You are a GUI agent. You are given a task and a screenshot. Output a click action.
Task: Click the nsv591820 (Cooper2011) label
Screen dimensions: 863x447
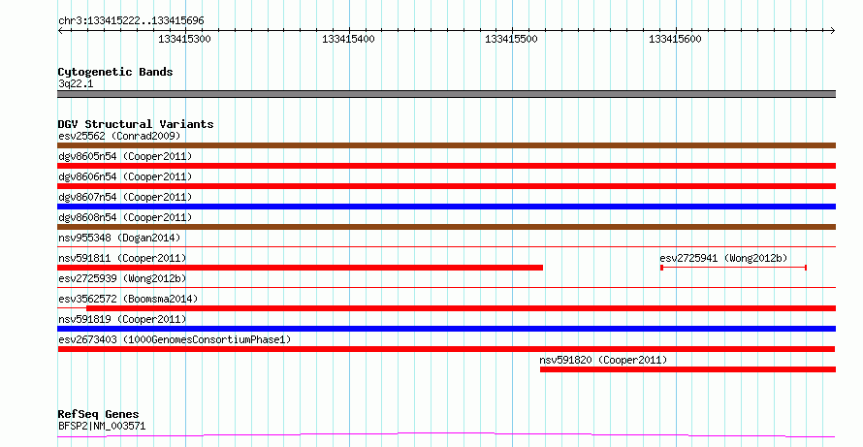pyautogui.click(x=603, y=360)
